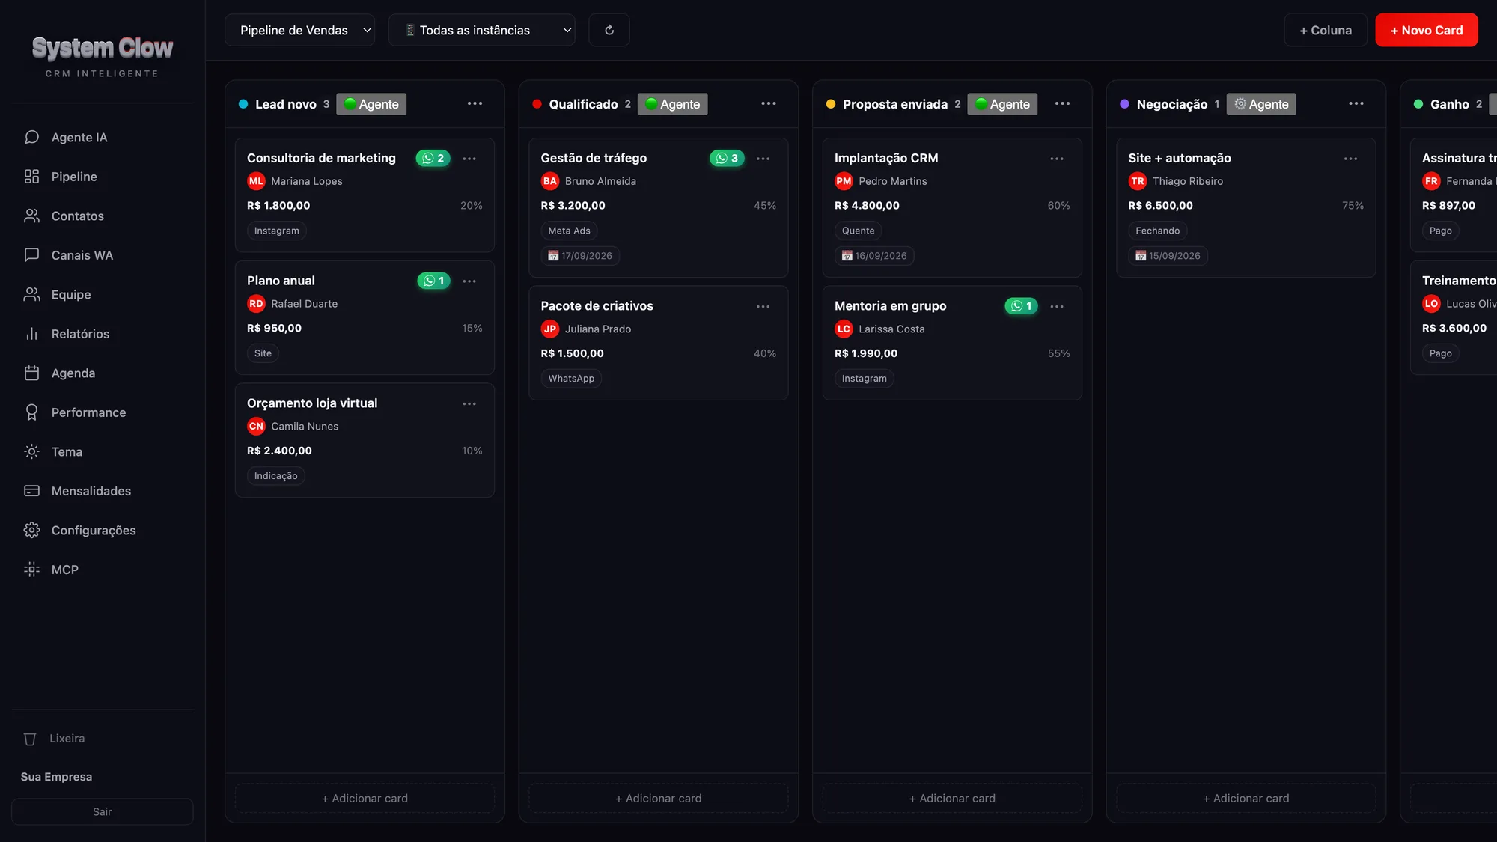The width and height of the screenshot is (1497, 842).
Task: Open Proposta enviada column options menu
Action: pos(1062,103)
